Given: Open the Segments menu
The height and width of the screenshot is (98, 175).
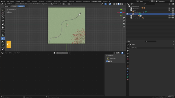Looking at the screenshot, I should click(x=45, y=4).
